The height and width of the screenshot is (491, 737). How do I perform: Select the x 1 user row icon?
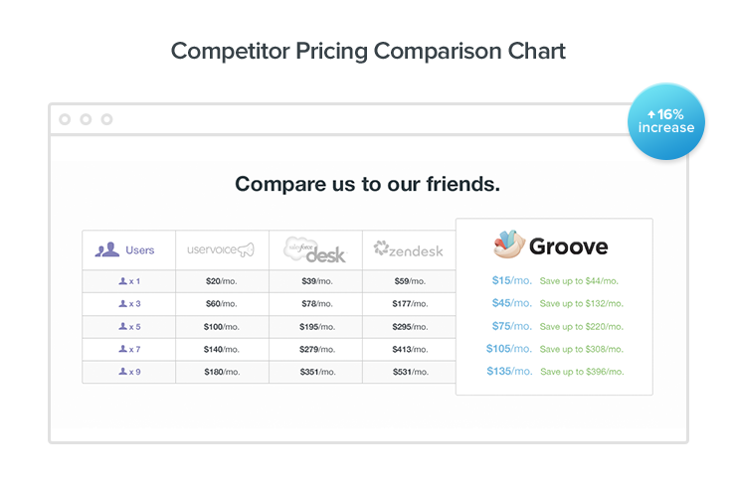point(122,281)
